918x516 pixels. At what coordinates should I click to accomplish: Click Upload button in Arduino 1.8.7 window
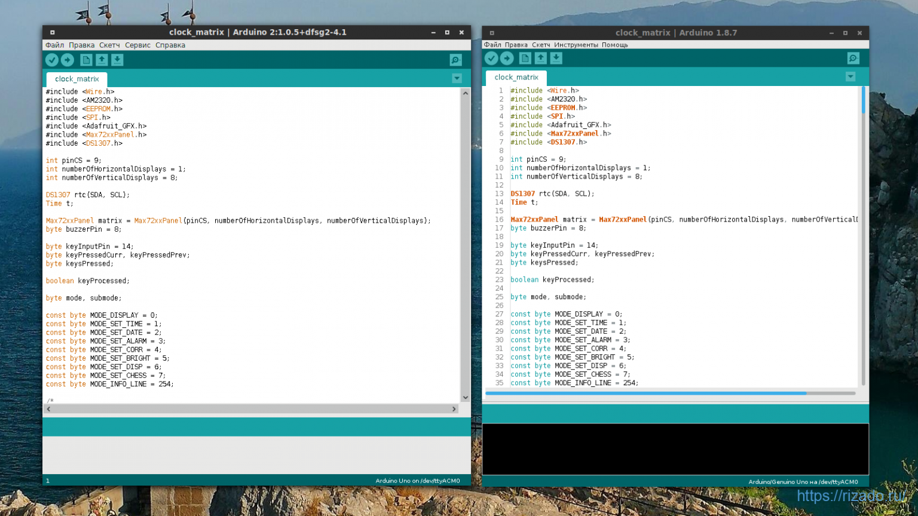click(507, 58)
